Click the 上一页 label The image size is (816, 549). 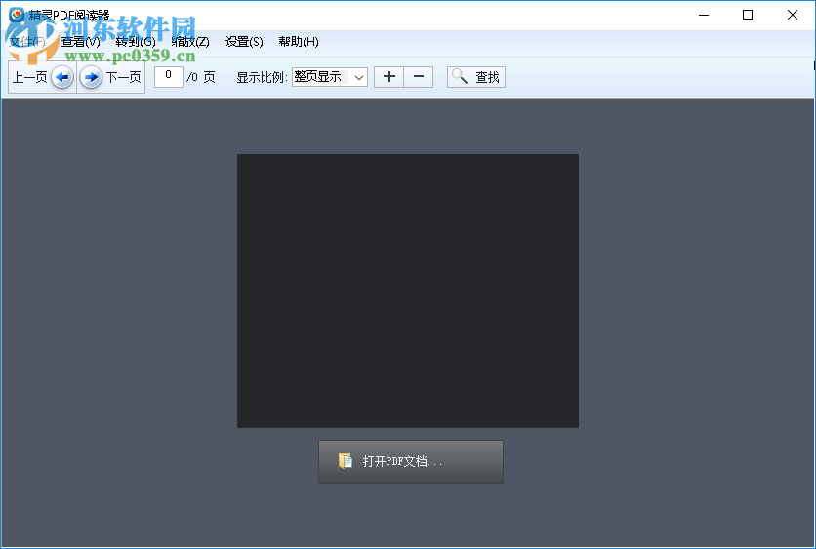click(30, 77)
